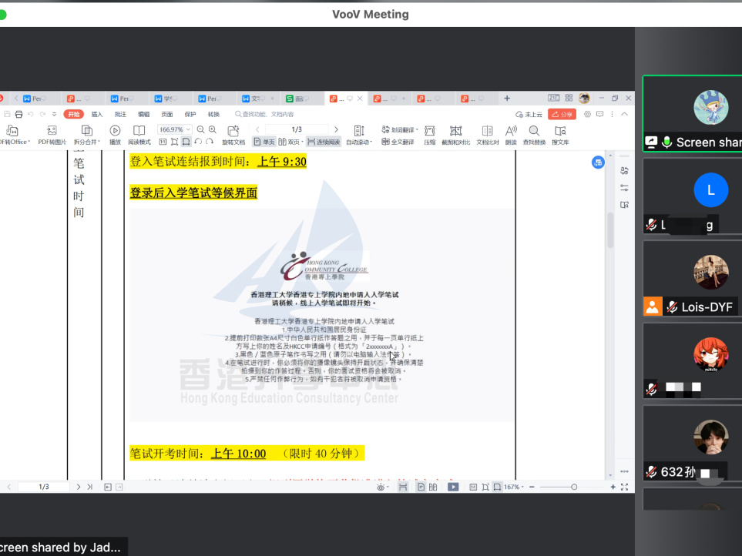The height and width of the screenshot is (556, 742).
Task: Click the 播放 play icon in toolbar
Action: (x=115, y=131)
